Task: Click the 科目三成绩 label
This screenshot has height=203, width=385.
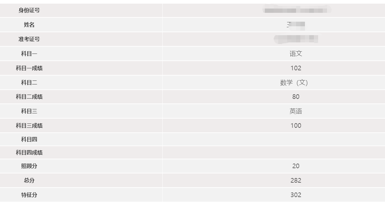Action: (29, 126)
